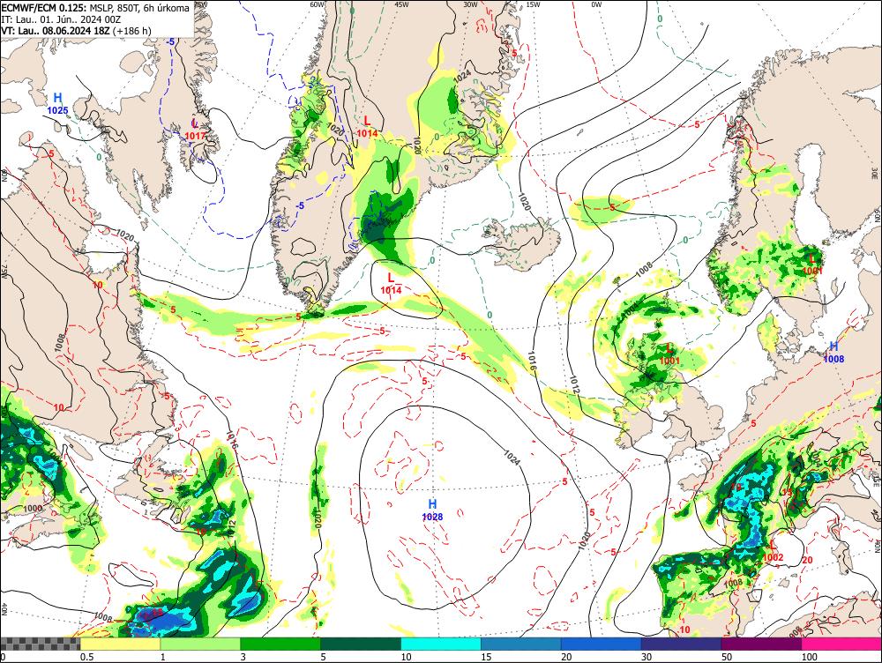Click the 'L 1001' low marker near Scotland
The width and height of the screenshot is (882, 663).
(x=670, y=354)
